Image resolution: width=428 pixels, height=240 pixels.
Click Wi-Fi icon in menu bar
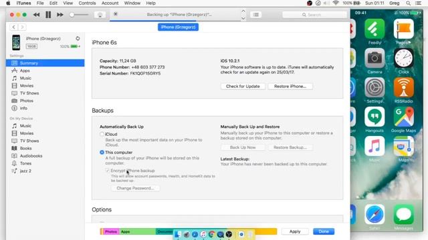click(336, 3)
